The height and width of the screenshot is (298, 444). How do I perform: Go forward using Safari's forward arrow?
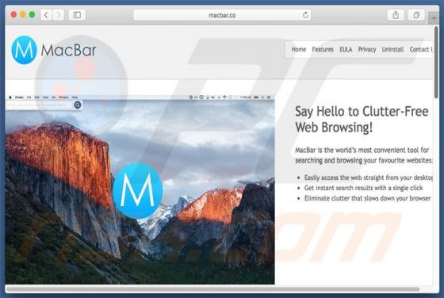(59, 15)
